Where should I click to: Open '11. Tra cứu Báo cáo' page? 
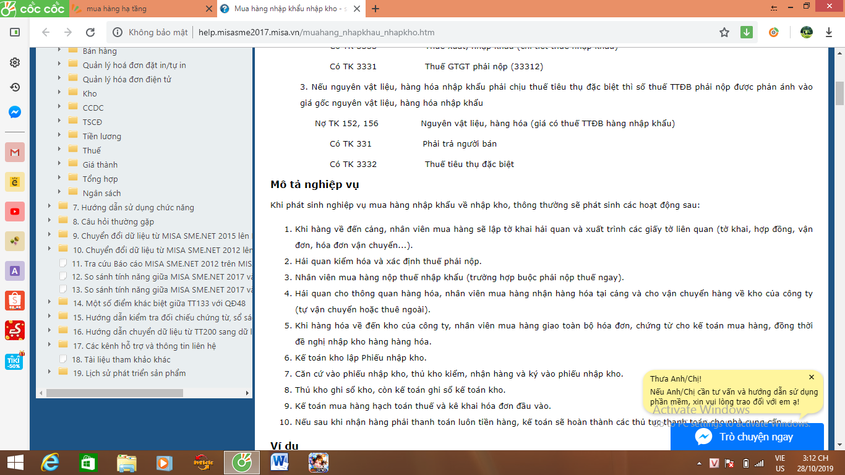click(x=162, y=263)
